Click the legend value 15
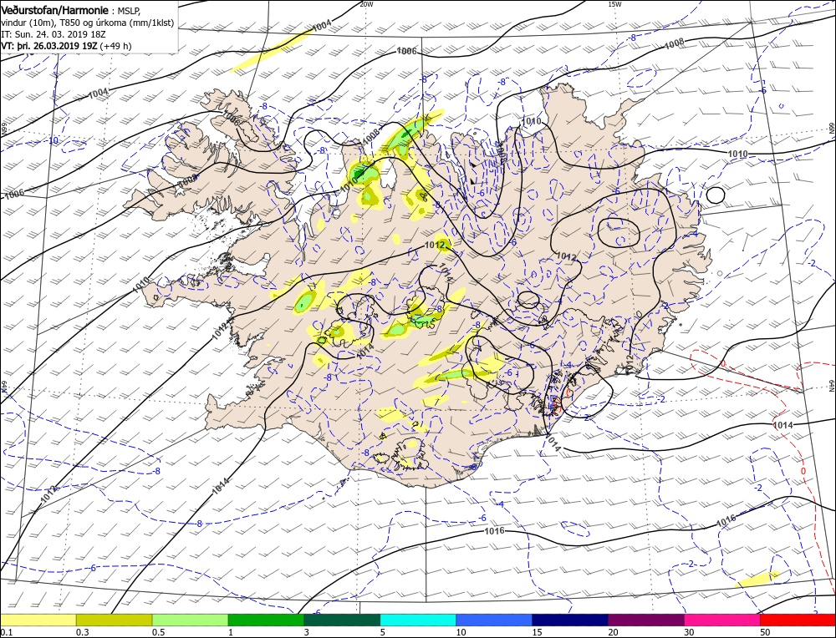This screenshot has width=836, height=638. (538, 632)
